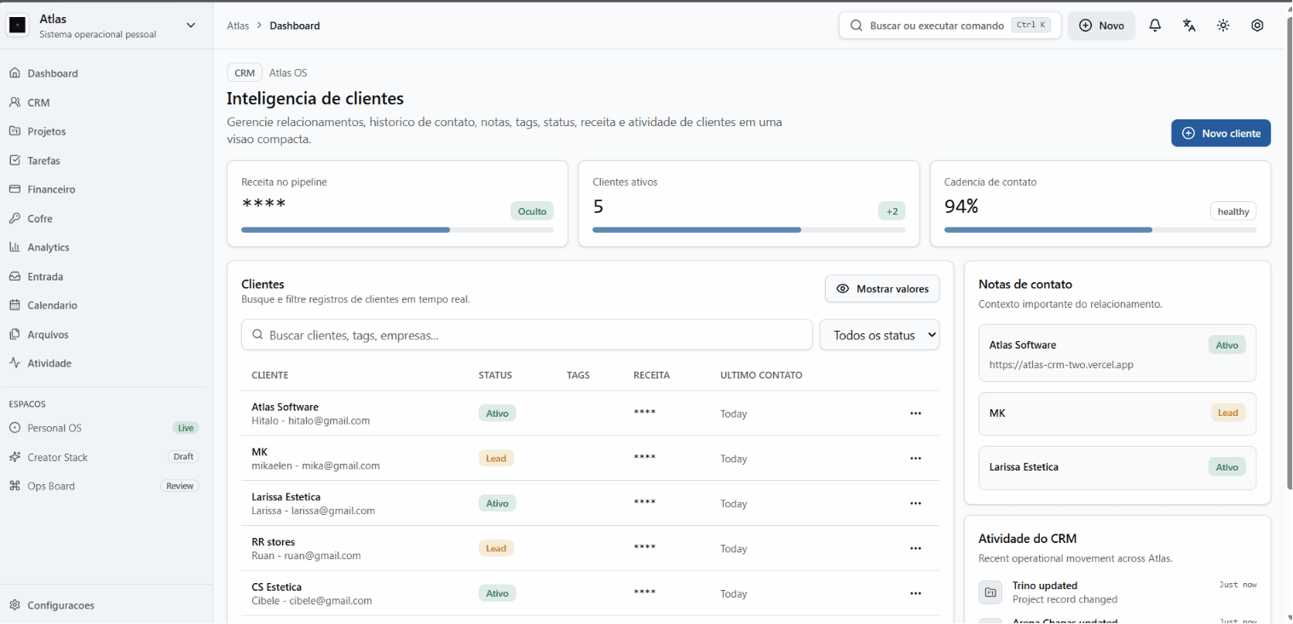The width and height of the screenshot is (1293, 624).
Task: Open the three-dot menu for RR stores
Action: click(915, 549)
